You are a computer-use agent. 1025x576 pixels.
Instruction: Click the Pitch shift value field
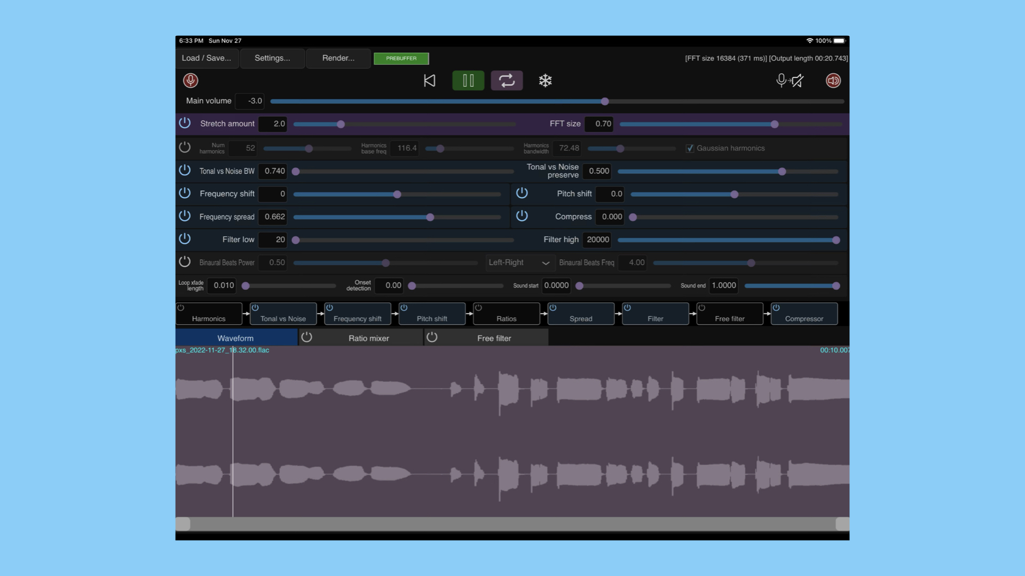(x=610, y=194)
